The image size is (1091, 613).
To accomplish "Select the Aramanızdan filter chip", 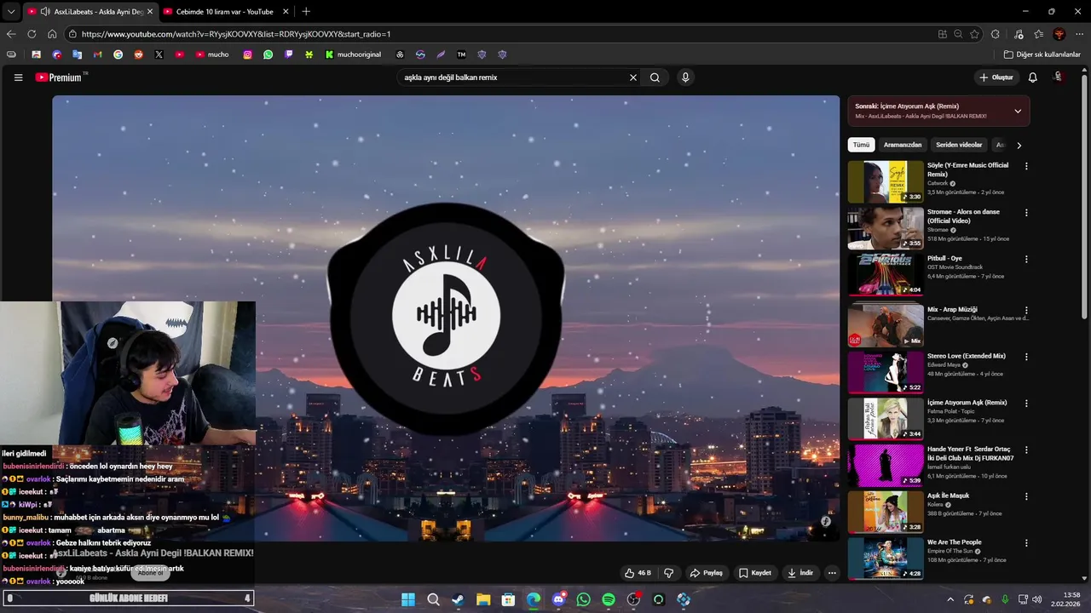I will 903,145.
